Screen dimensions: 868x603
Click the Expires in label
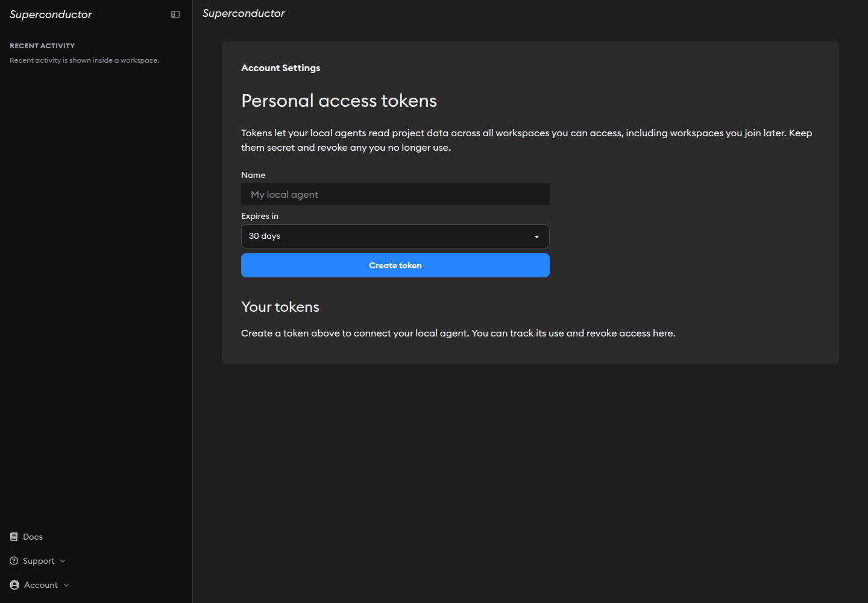[x=260, y=216]
